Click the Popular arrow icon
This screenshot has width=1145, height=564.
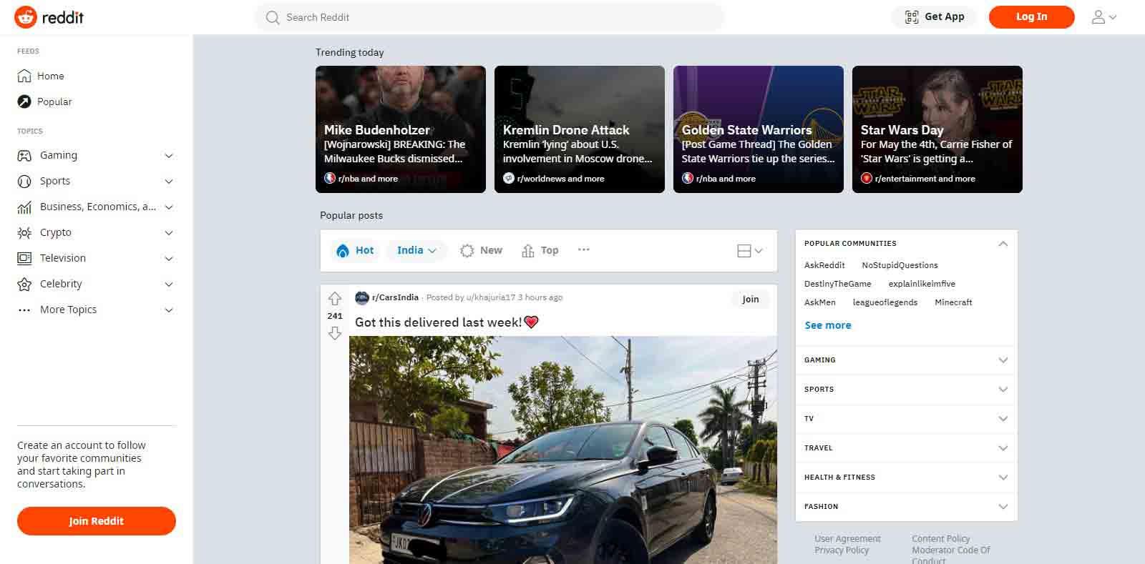click(x=24, y=102)
